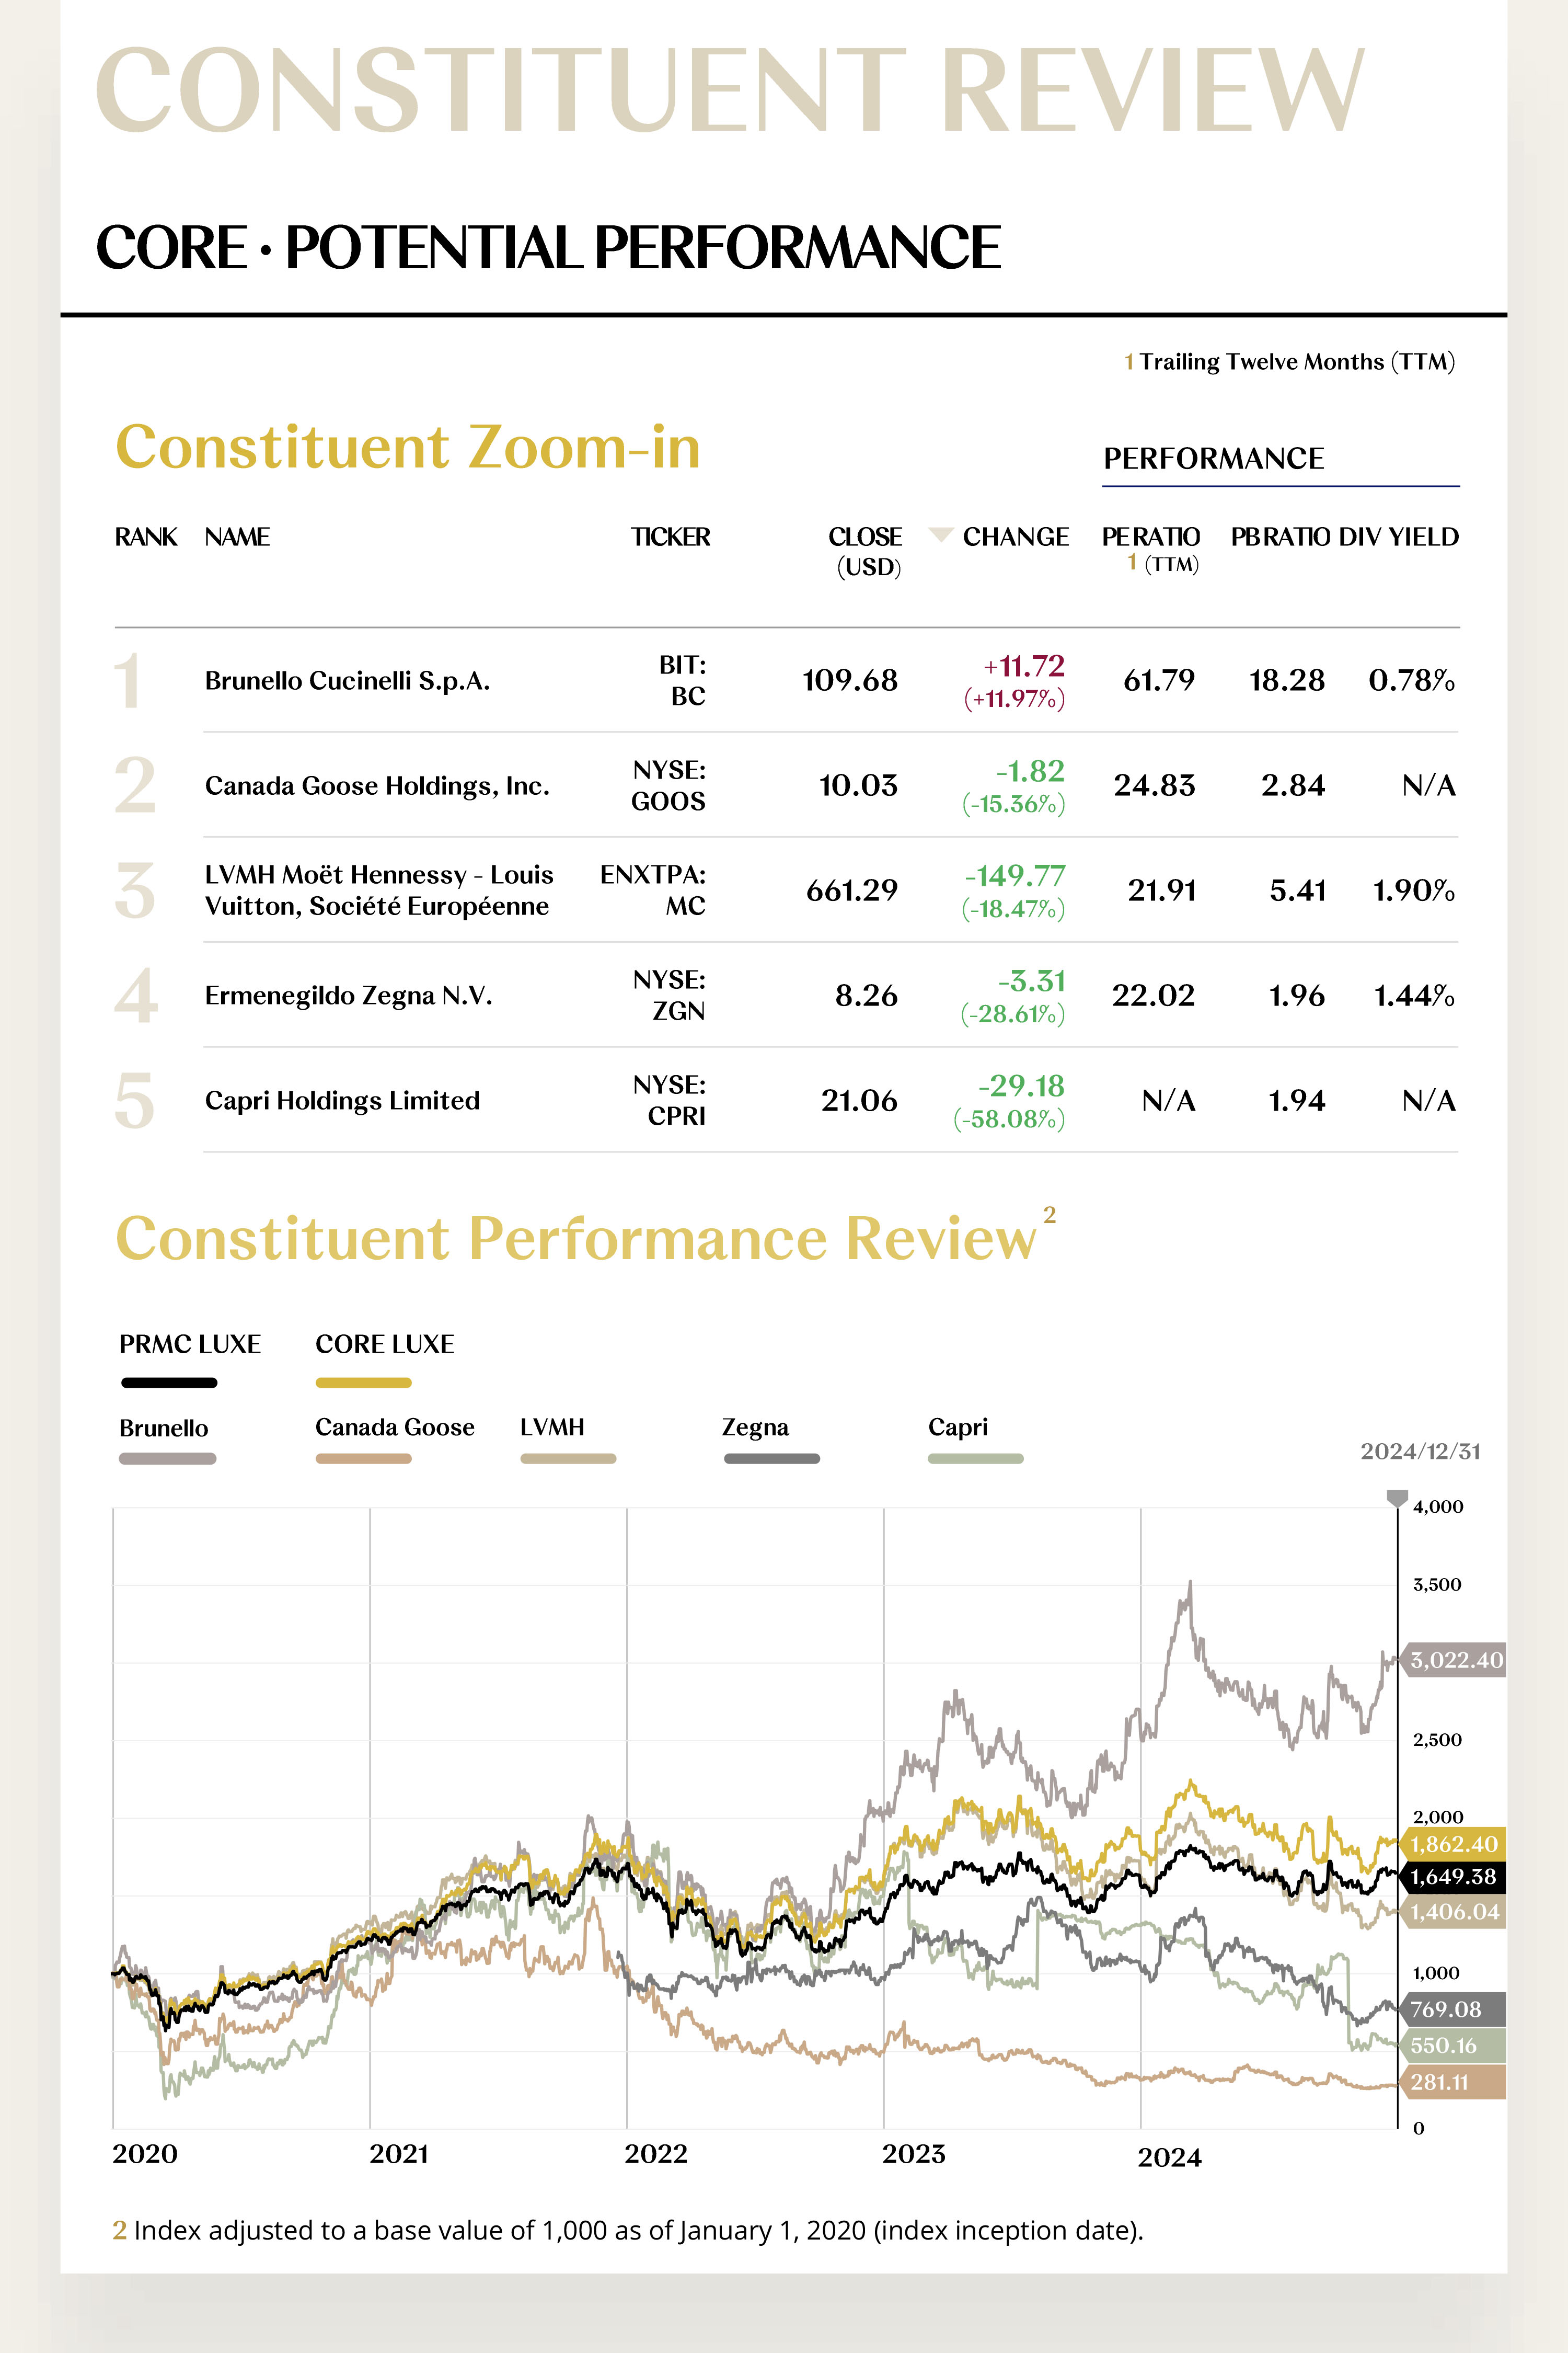Click the Capri legend swatch
1568x2353 pixels.
975,1459
